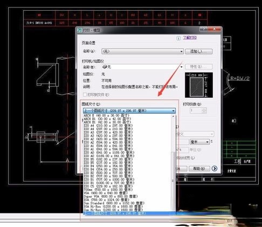The image size is (262, 227).
Task: Open the printer/plotter 名称 dropdown
Action: [x=142, y=67]
